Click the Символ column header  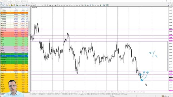pyautogui.click(x=5, y=9)
